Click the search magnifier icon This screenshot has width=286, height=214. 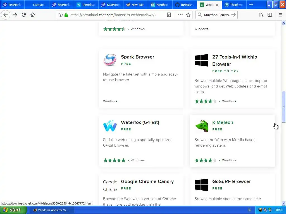tap(200, 15)
